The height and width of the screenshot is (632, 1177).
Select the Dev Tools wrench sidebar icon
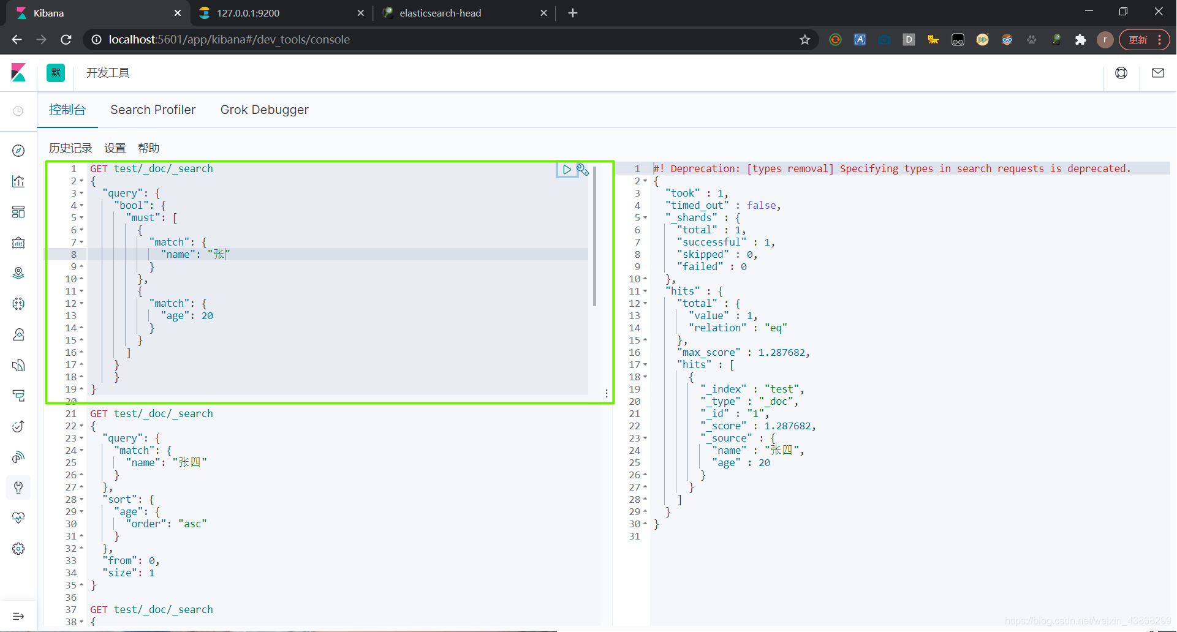(x=18, y=487)
